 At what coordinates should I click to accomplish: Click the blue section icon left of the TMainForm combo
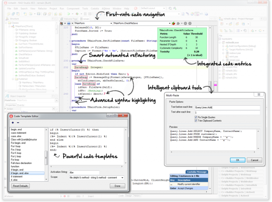click(69, 23)
